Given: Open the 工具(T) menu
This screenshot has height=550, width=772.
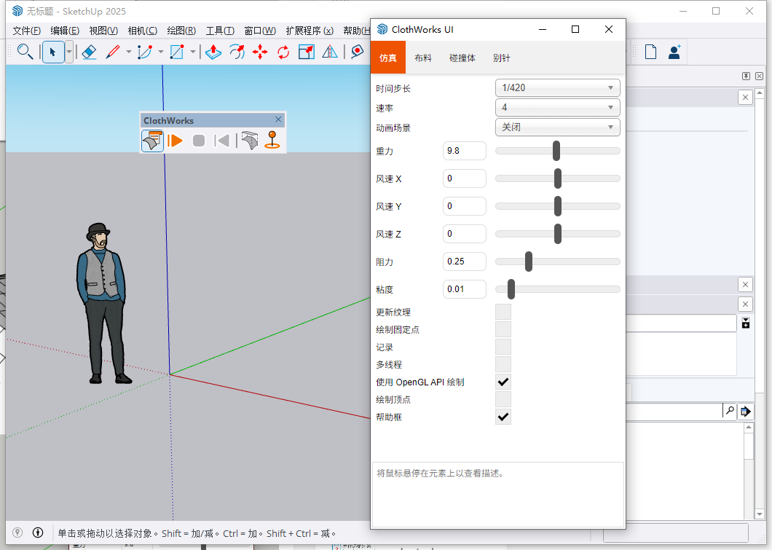Looking at the screenshot, I should (220, 31).
